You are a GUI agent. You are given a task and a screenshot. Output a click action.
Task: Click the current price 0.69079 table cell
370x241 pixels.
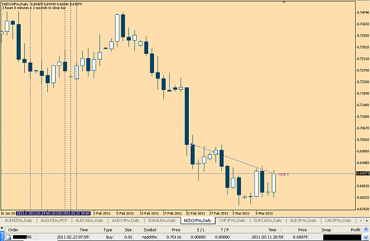(300, 237)
